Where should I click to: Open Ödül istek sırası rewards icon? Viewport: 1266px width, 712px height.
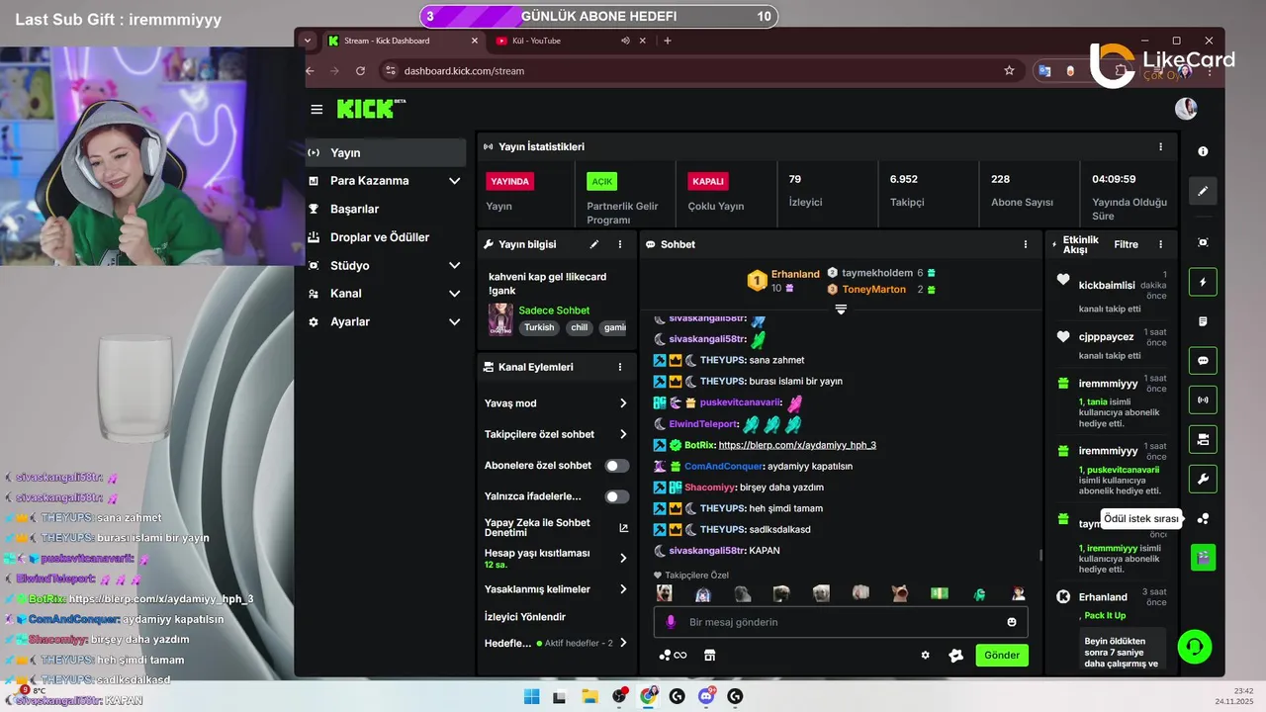point(1203,518)
